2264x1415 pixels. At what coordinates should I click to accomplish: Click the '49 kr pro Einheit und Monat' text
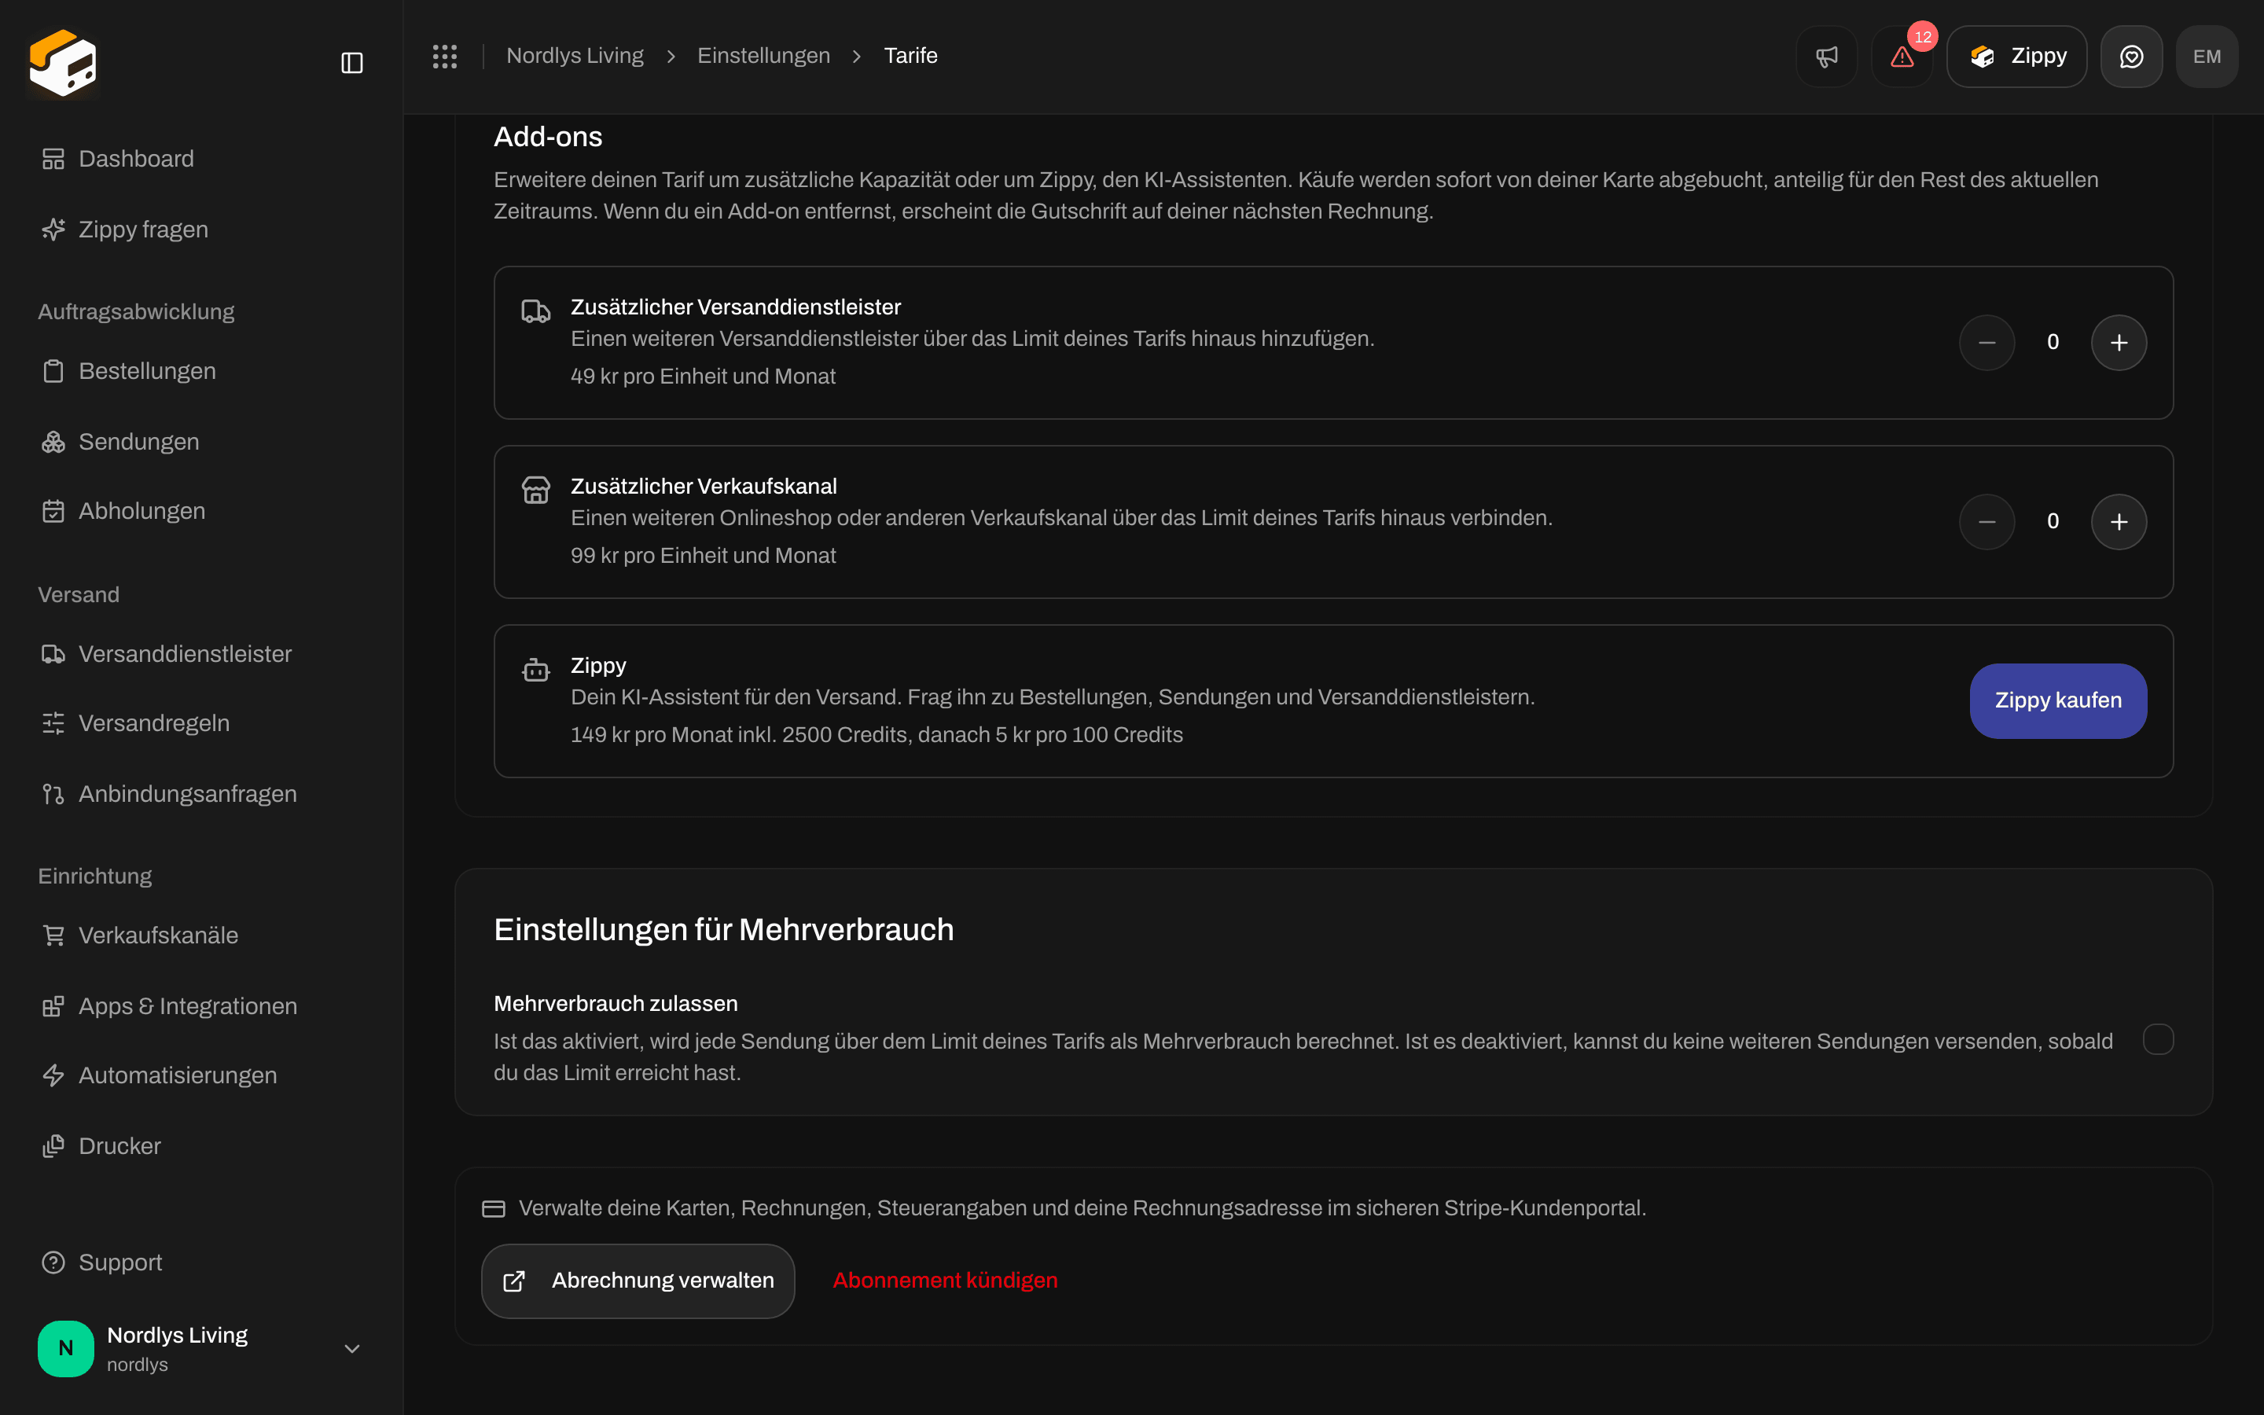(x=703, y=377)
